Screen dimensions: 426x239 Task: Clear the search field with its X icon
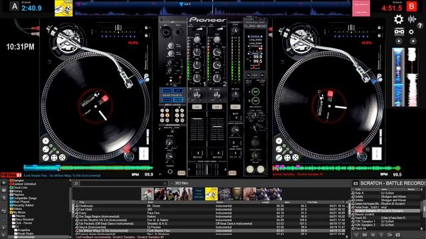click(x=164, y=183)
